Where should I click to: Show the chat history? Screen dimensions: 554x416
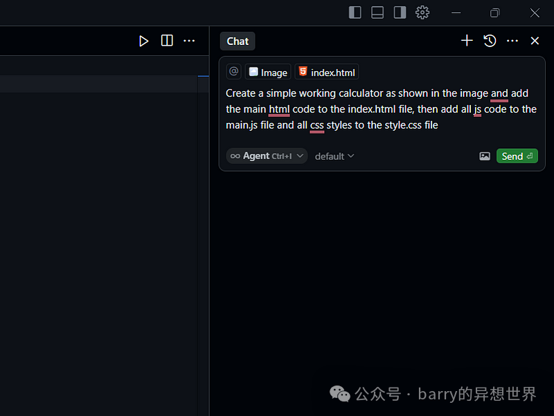(490, 41)
